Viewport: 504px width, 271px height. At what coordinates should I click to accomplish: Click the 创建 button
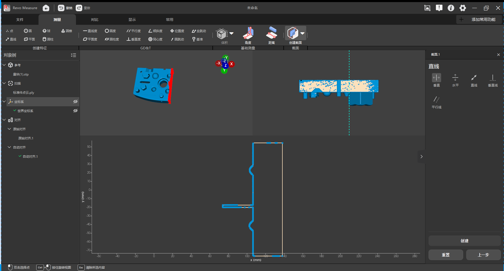coord(464,241)
